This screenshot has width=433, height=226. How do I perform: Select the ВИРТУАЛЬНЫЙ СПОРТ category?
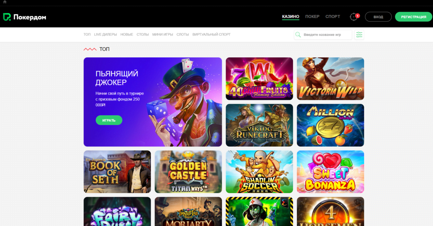212,35
